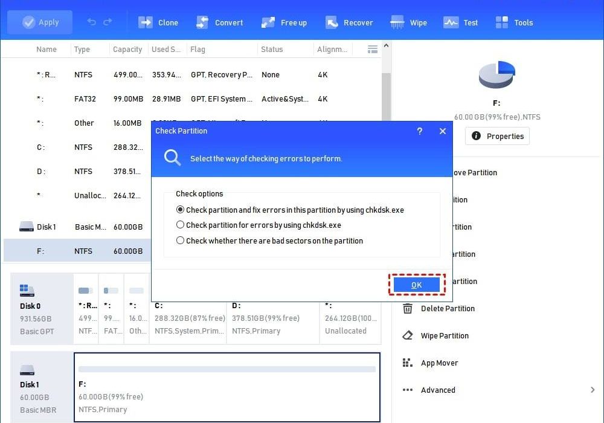Click the Disk 1 drive icon in list
This screenshot has width=604, height=423.
27,227
